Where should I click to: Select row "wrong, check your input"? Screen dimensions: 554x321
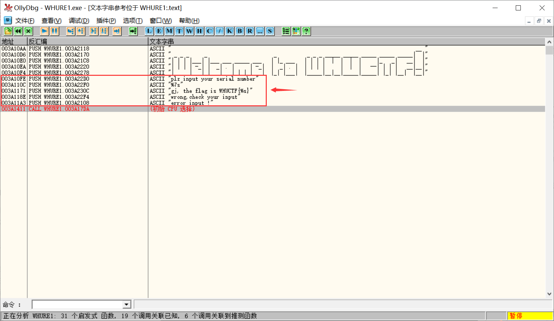coord(272,97)
